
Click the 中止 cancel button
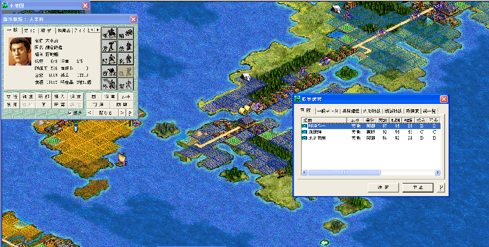(x=418, y=188)
